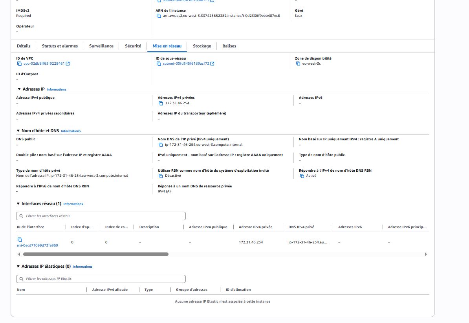The width and height of the screenshot is (469, 323).
Task: Copy the subnet ID value
Action: click(159, 64)
